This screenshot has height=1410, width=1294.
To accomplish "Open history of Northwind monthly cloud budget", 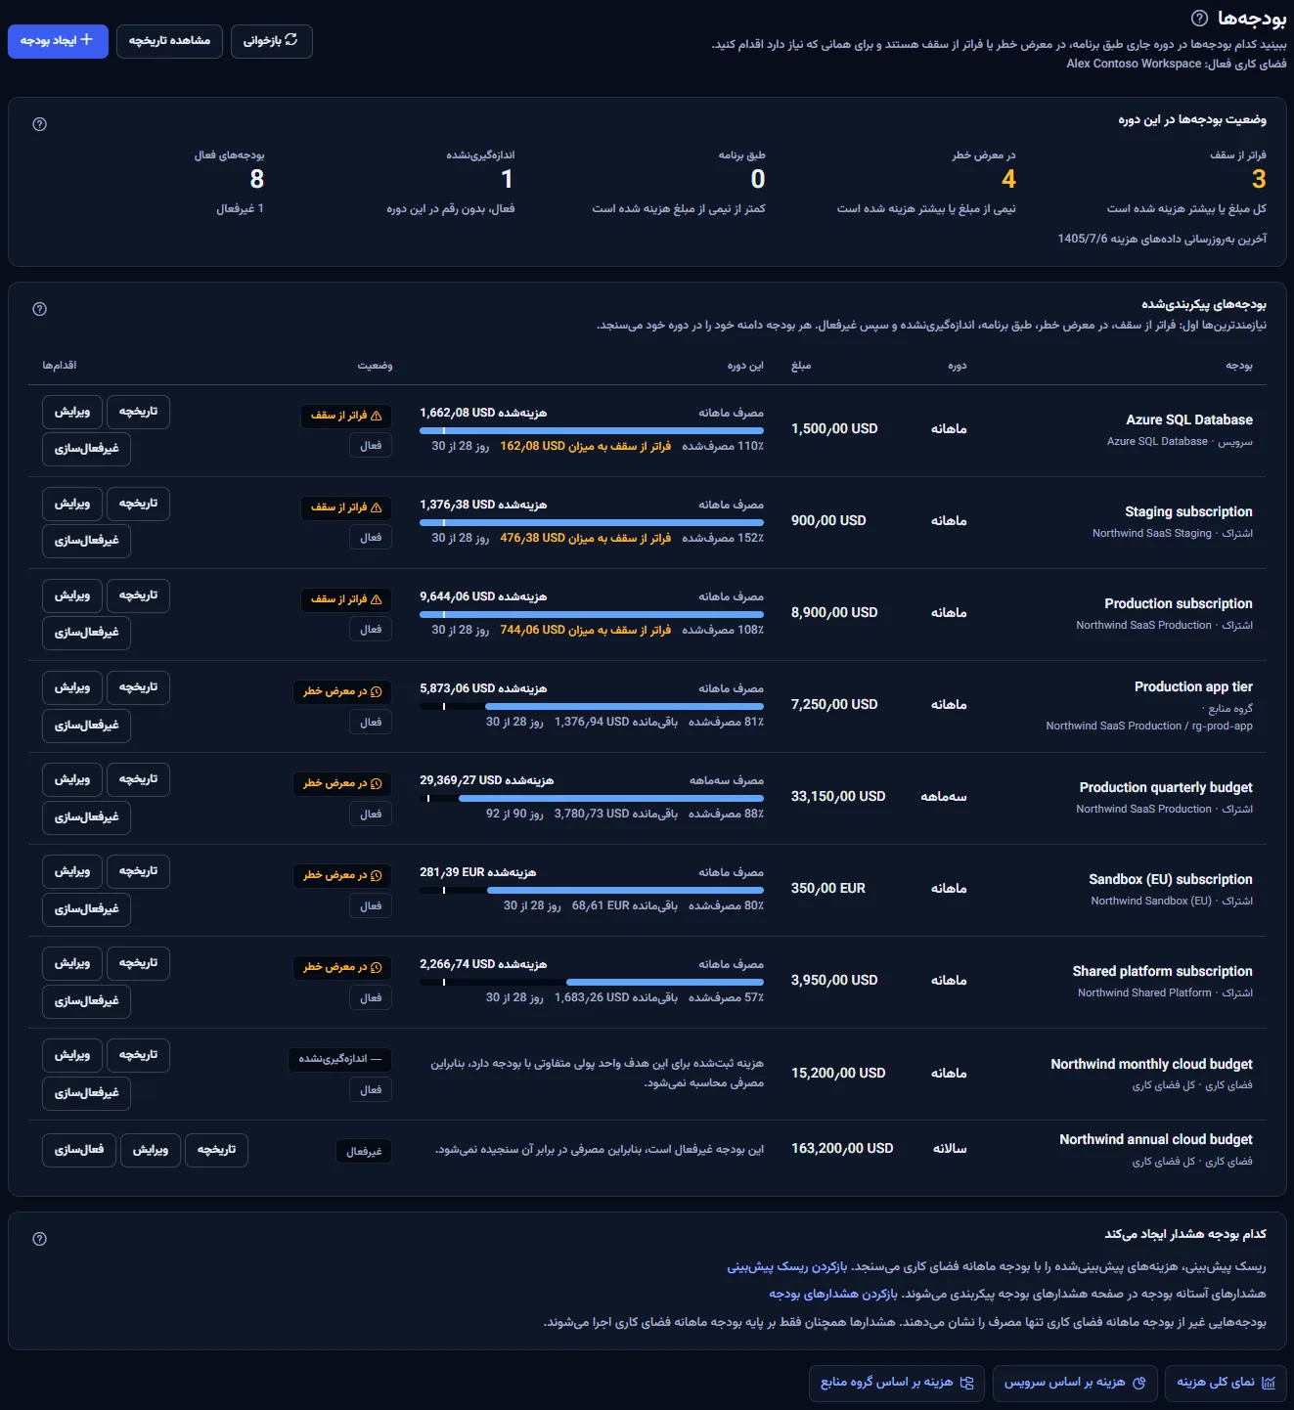I will point(138,1055).
